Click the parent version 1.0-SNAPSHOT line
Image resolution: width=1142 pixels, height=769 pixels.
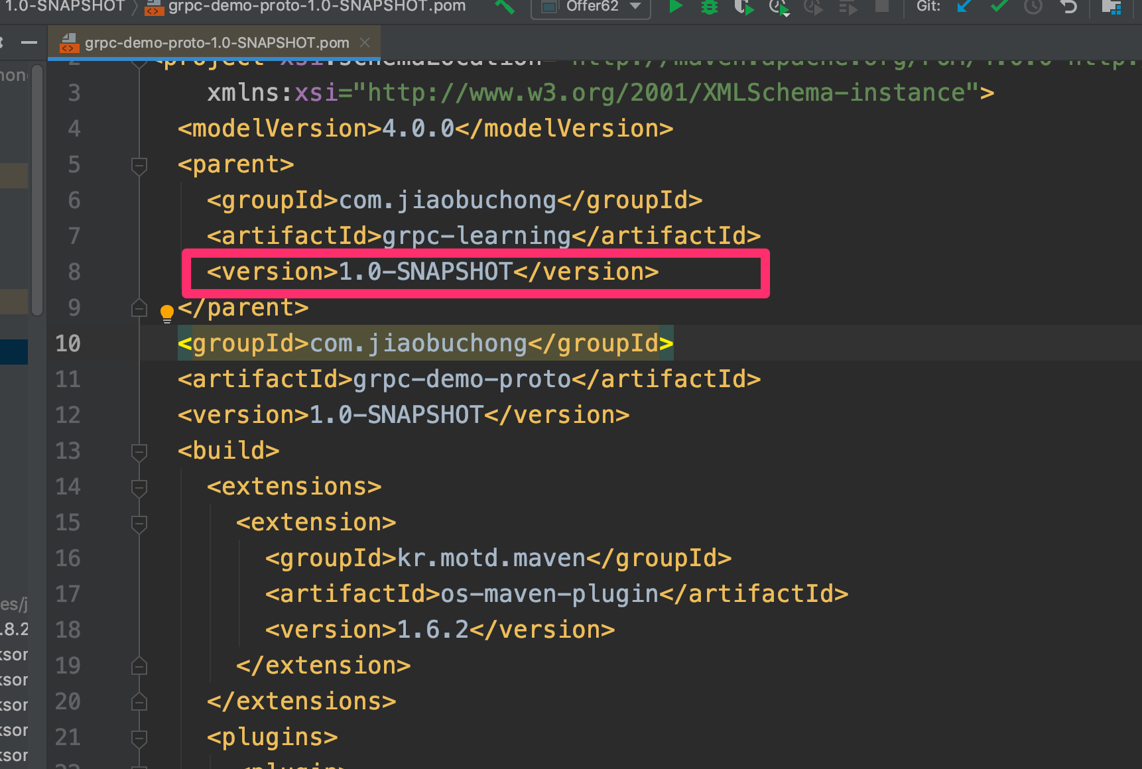(x=432, y=272)
